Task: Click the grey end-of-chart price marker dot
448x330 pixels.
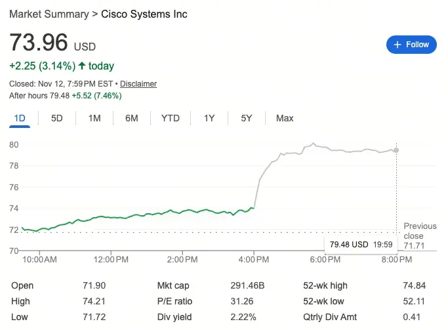Action: (x=396, y=150)
